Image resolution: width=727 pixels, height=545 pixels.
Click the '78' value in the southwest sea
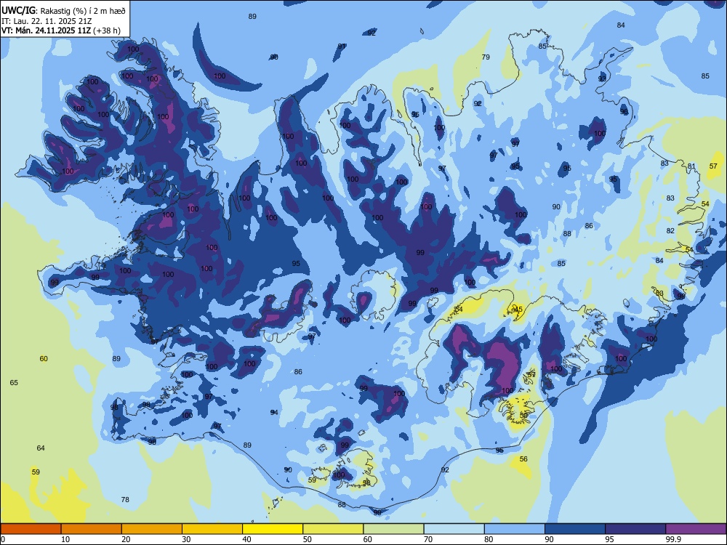(x=125, y=500)
